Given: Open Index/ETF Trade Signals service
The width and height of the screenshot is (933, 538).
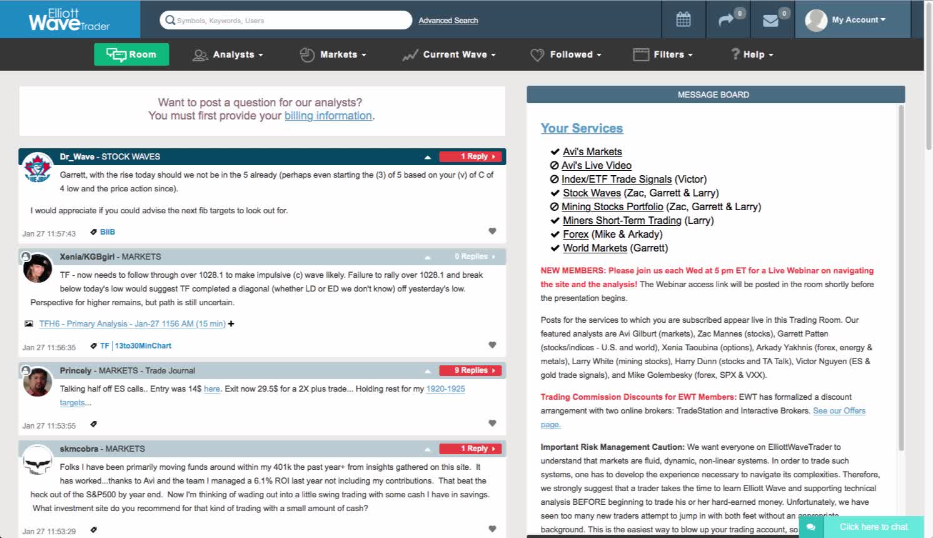Looking at the screenshot, I should [x=617, y=180].
